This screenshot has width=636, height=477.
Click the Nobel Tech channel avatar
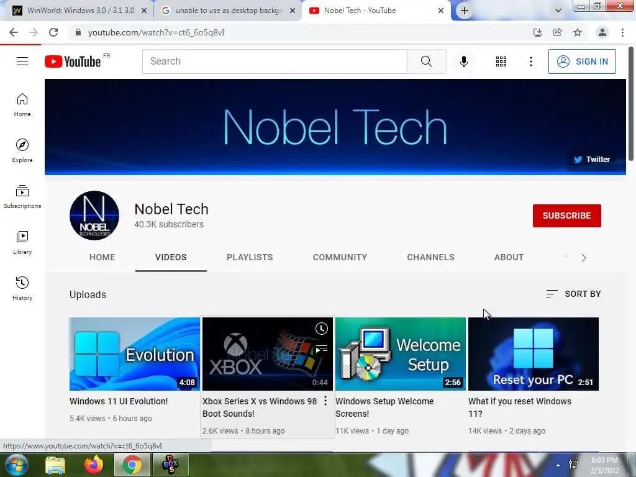point(94,216)
